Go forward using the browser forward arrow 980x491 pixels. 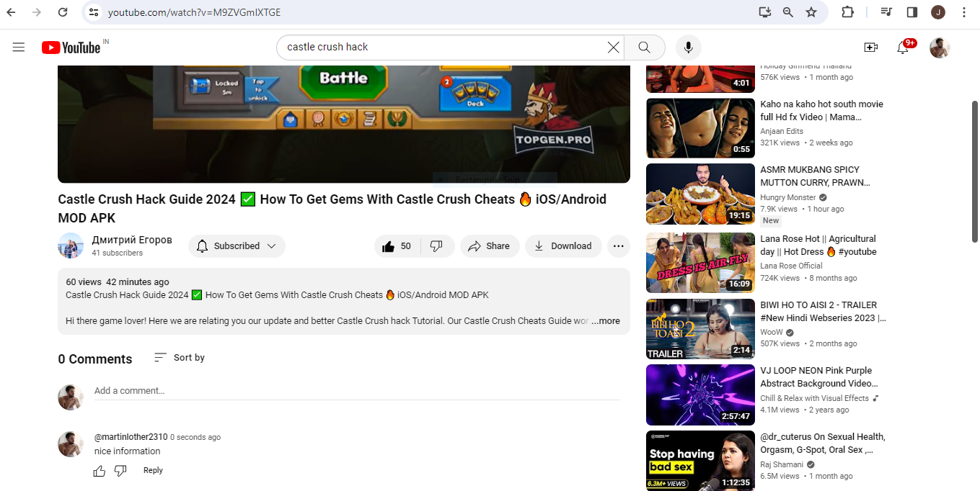click(37, 12)
